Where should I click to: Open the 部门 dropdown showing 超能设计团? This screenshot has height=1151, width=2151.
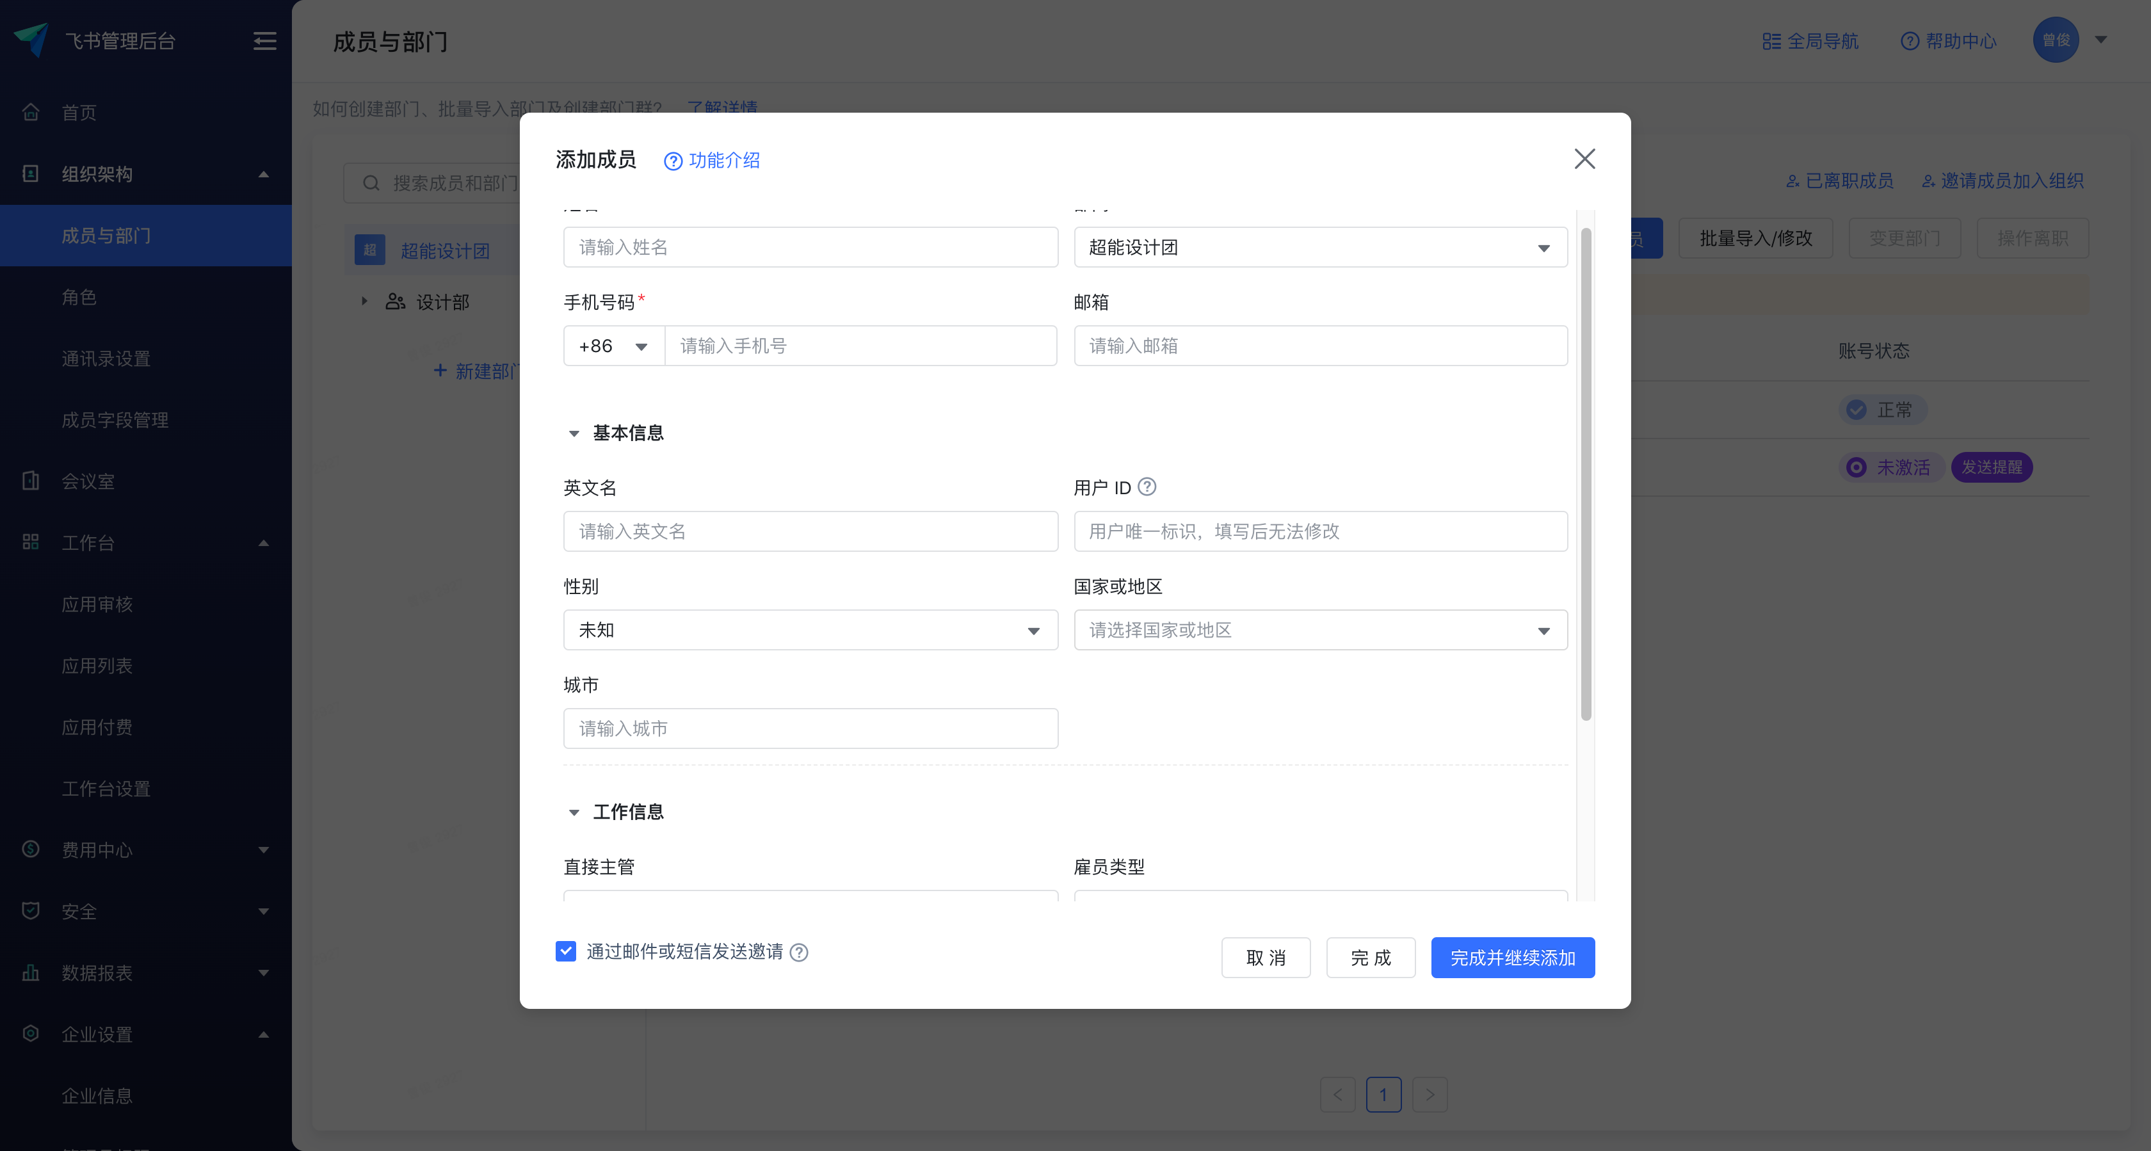(1320, 247)
